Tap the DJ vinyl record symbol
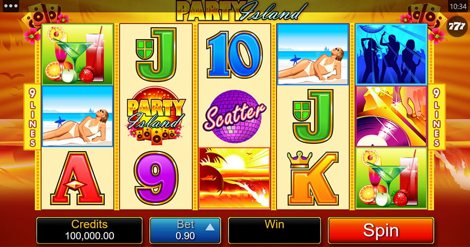The width and height of the screenshot is (470, 247). point(391,116)
